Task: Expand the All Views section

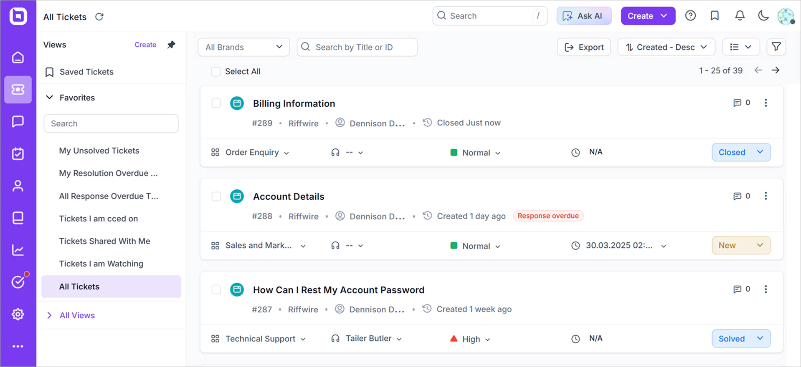Action: pyautogui.click(x=49, y=315)
